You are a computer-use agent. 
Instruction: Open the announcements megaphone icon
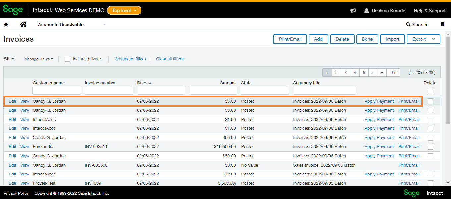click(353, 11)
